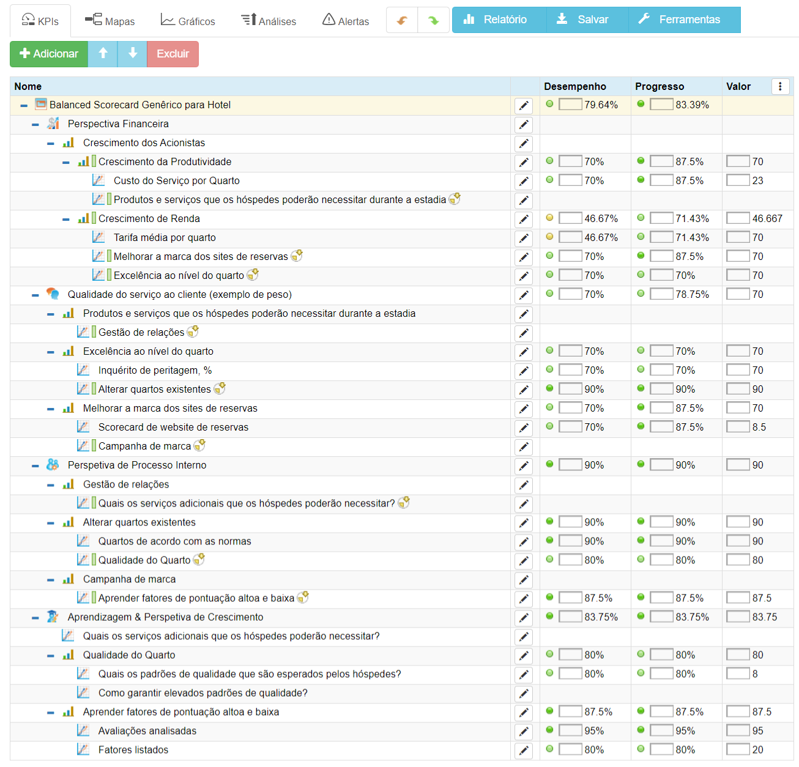Click the green progress indicator of Perspetiva de Processo Interno
799x767 pixels.
point(640,465)
